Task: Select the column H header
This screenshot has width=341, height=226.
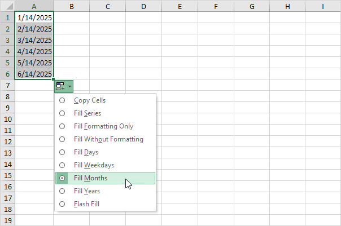Action: coord(287,6)
